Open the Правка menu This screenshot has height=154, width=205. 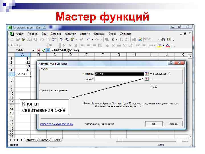point(32,34)
